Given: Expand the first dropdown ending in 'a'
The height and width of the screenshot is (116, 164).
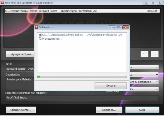Looking at the screenshot, I should (144, 67).
